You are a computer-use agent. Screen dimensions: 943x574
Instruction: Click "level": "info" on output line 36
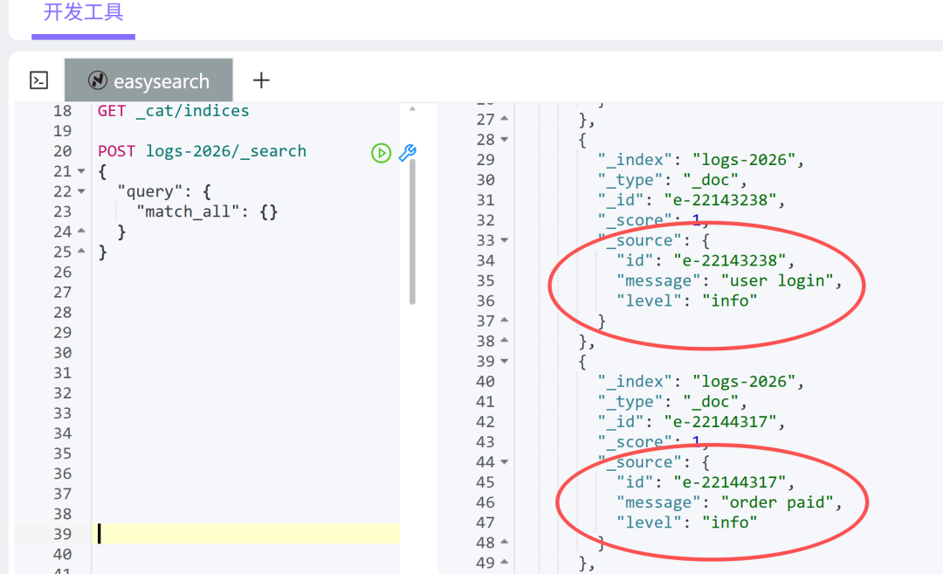tap(687, 301)
